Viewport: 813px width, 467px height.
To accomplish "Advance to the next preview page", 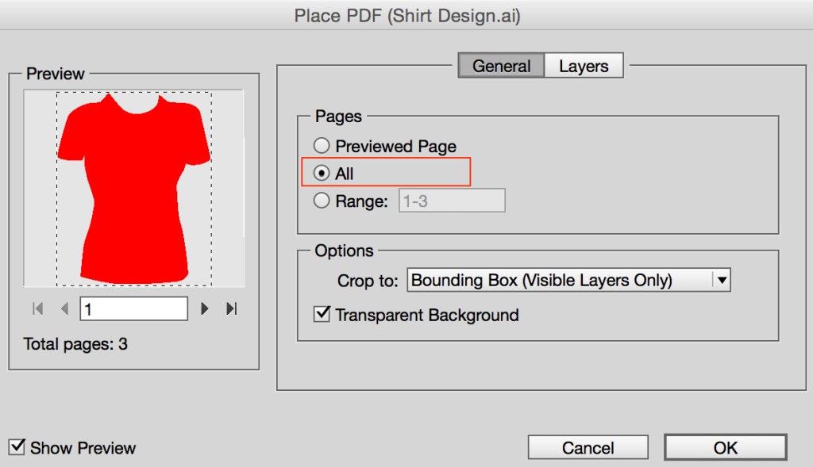I will [204, 308].
